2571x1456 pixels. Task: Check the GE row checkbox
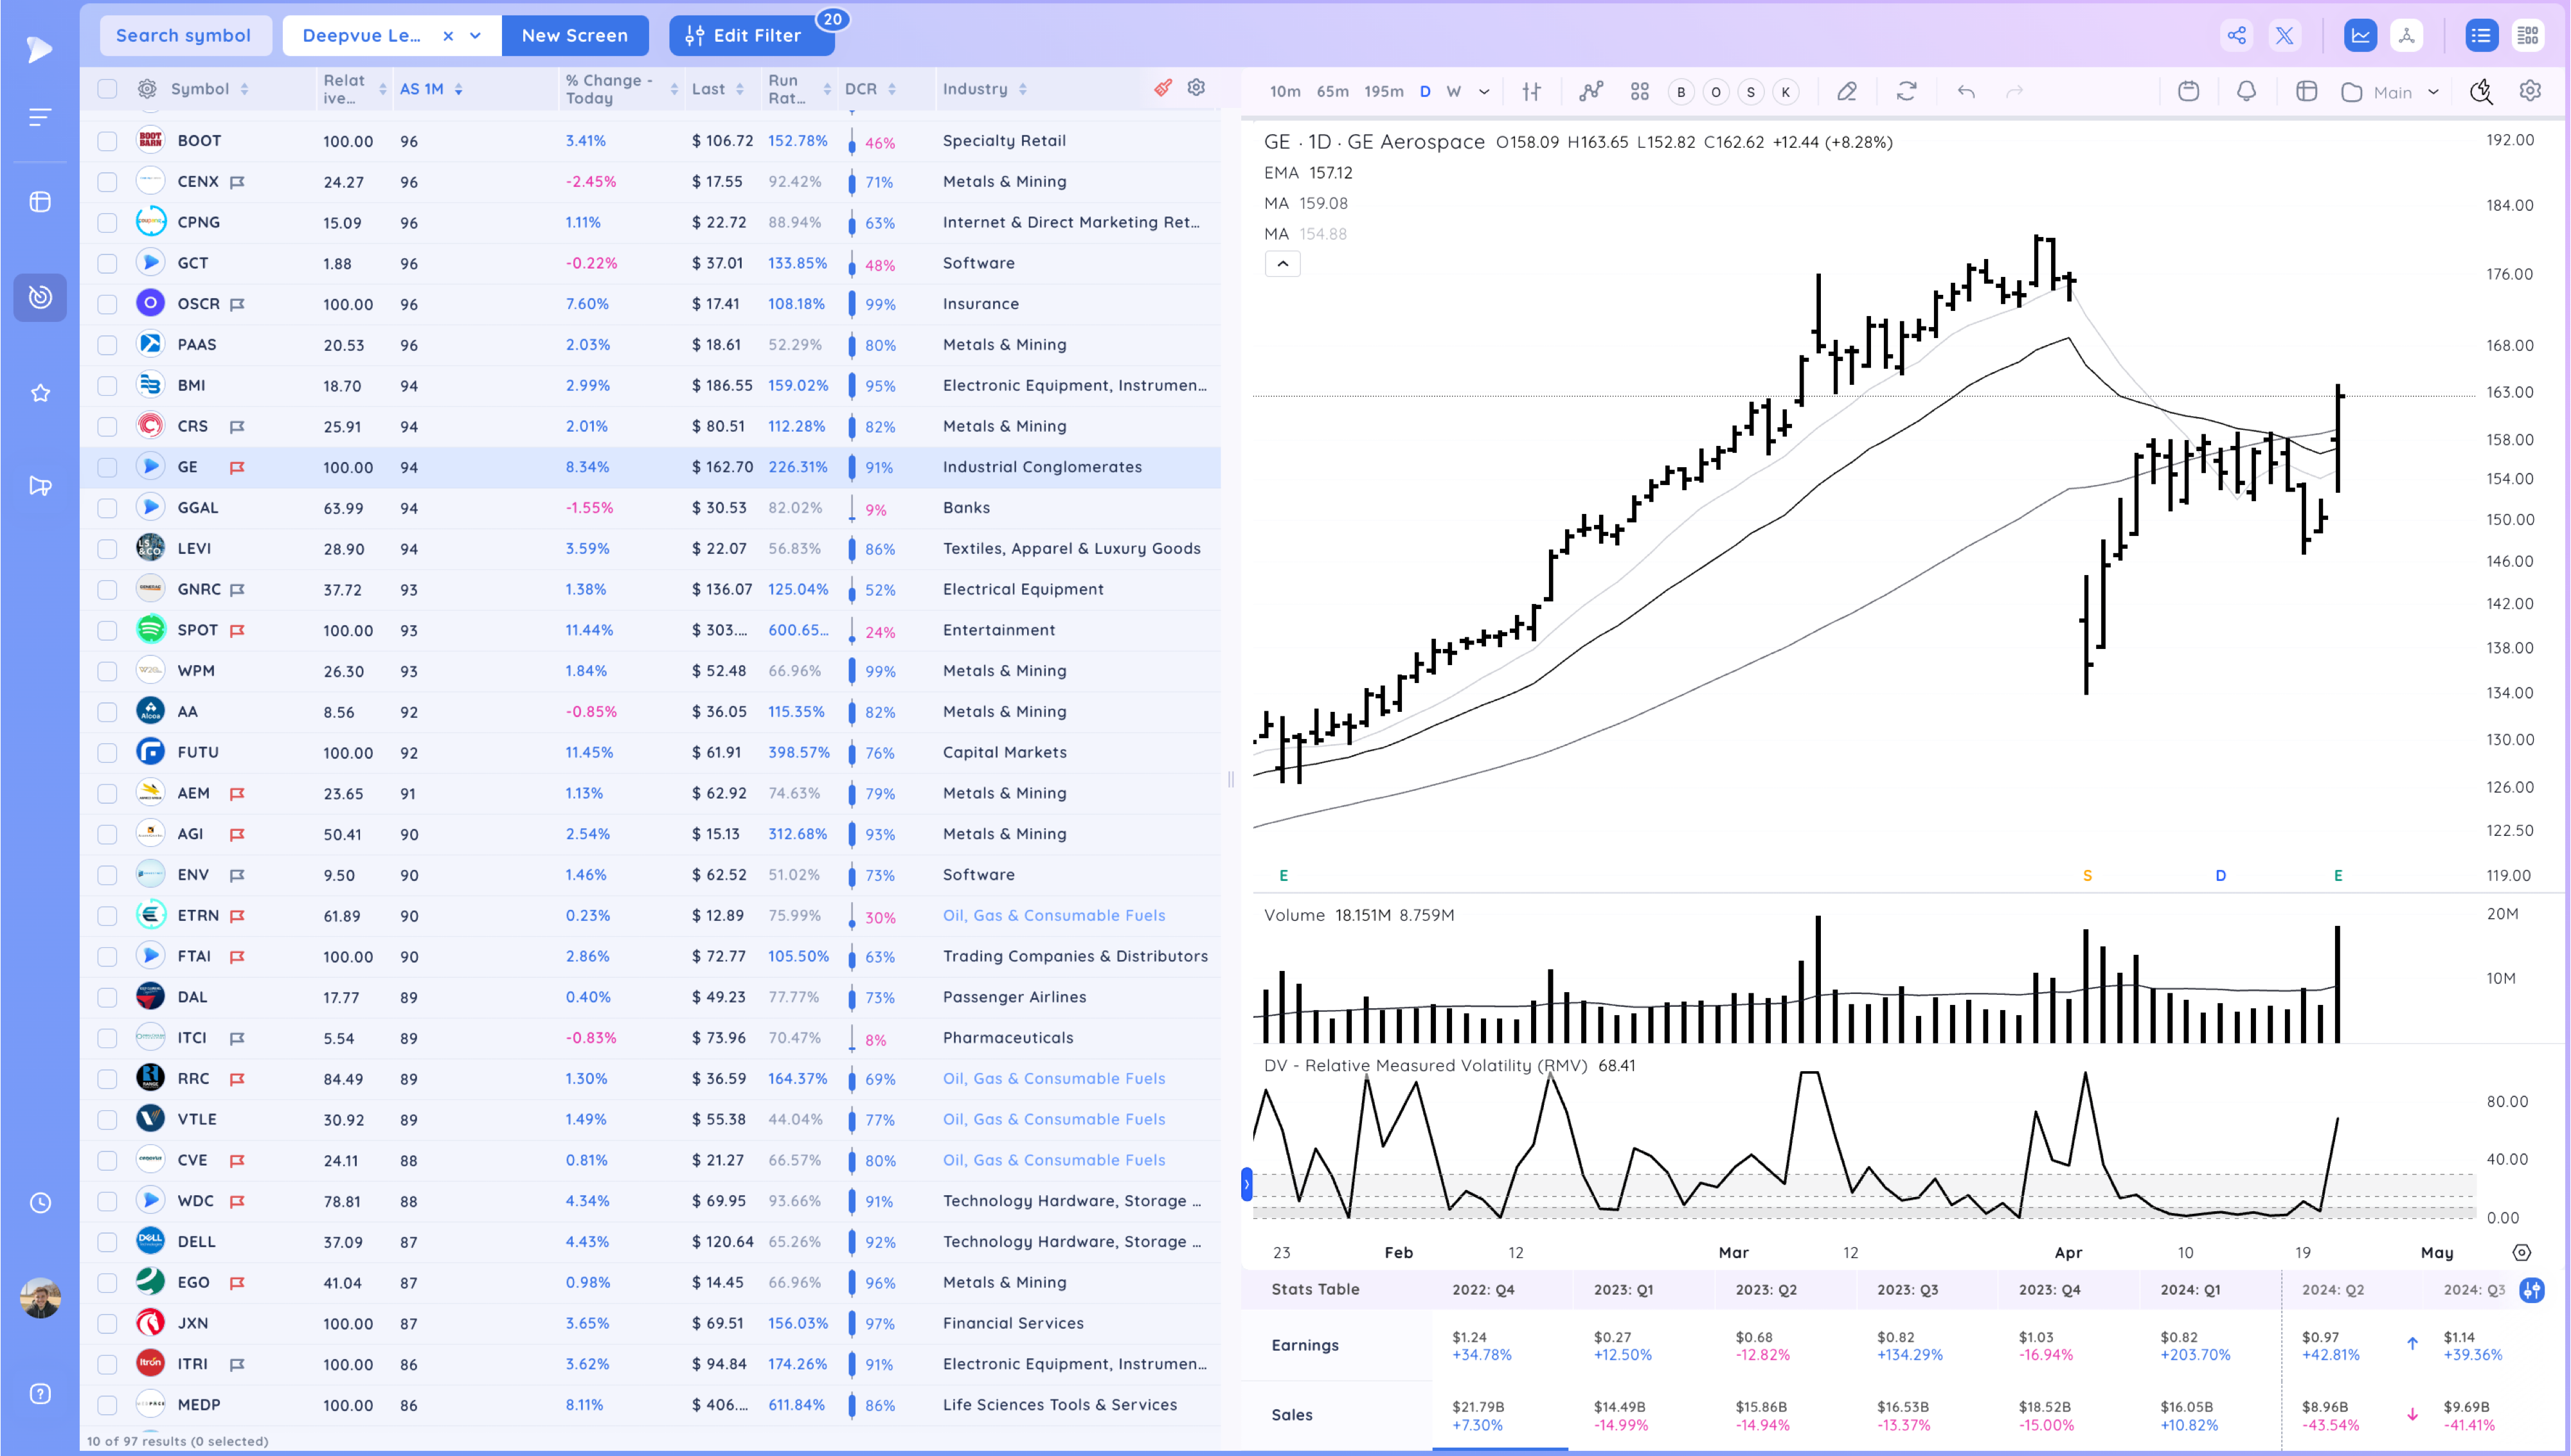pos(107,467)
